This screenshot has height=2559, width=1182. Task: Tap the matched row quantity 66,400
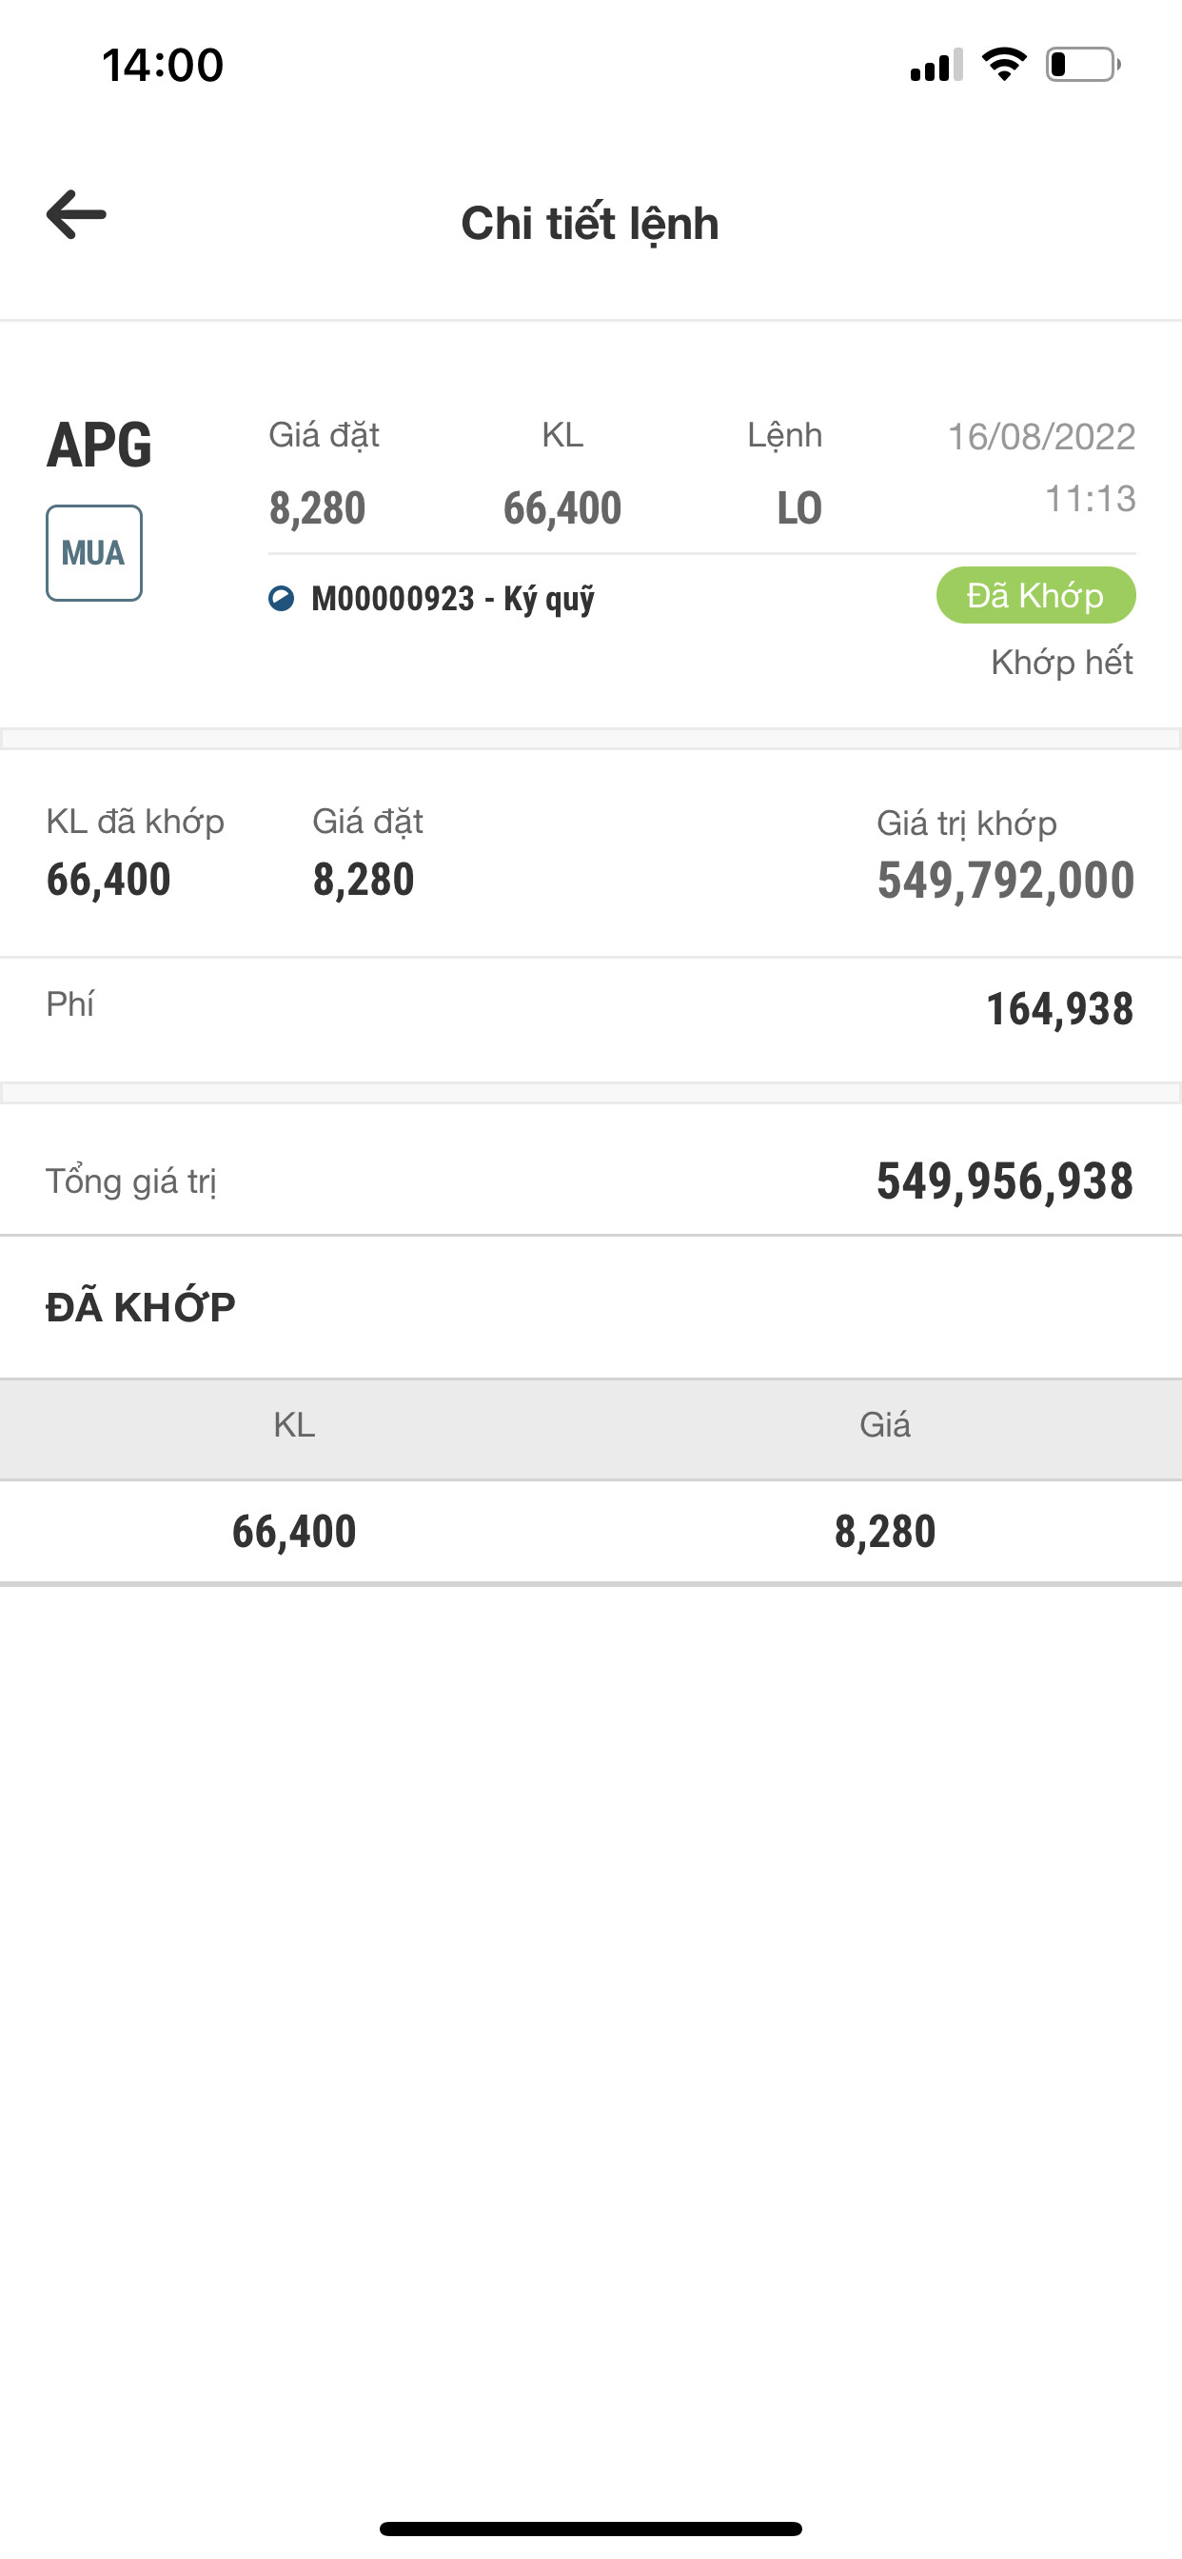coord(294,1531)
